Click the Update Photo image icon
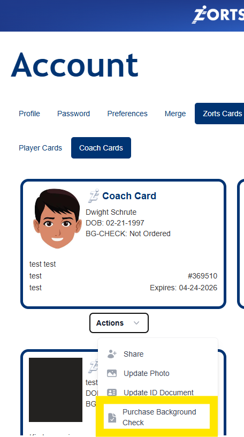 [112, 373]
